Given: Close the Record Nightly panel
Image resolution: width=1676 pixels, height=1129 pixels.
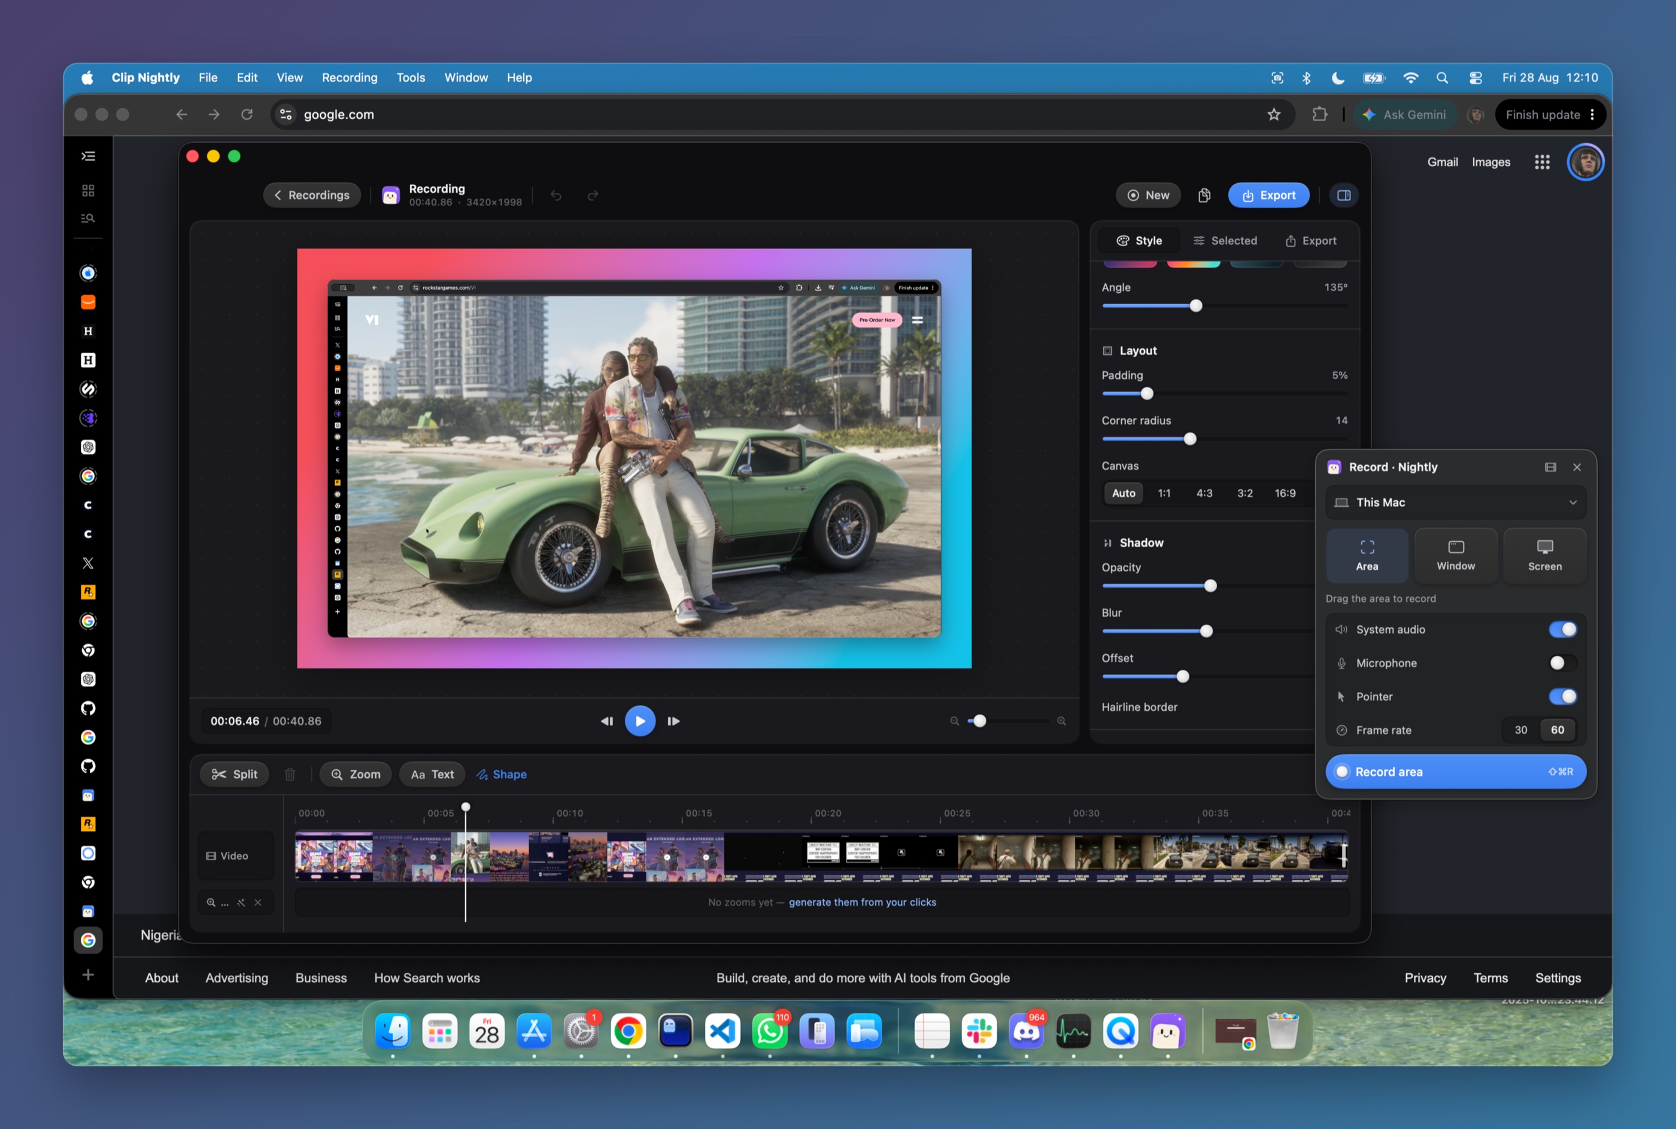Looking at the screenshot, I should 1577,468.
